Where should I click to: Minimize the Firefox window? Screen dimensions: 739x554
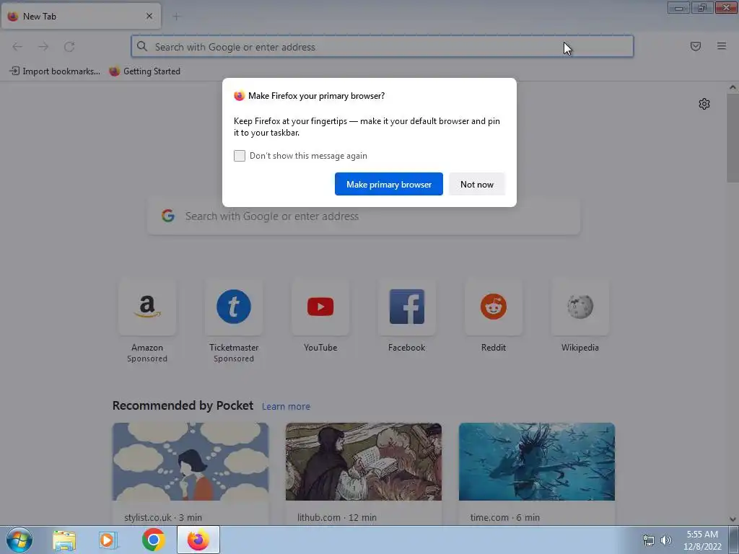click(x=678, y=8)
